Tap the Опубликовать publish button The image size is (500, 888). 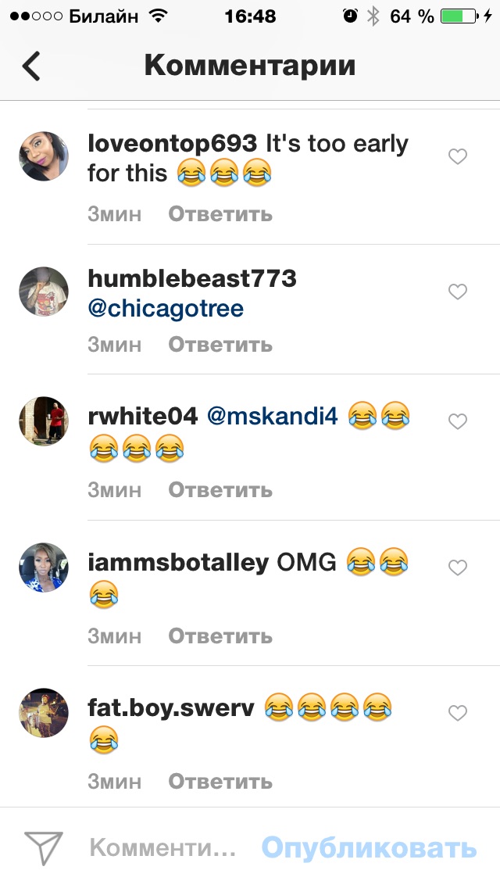369,848
